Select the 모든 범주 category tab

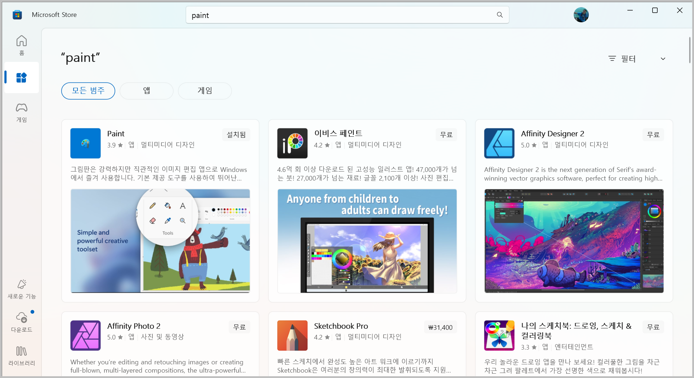88,91
